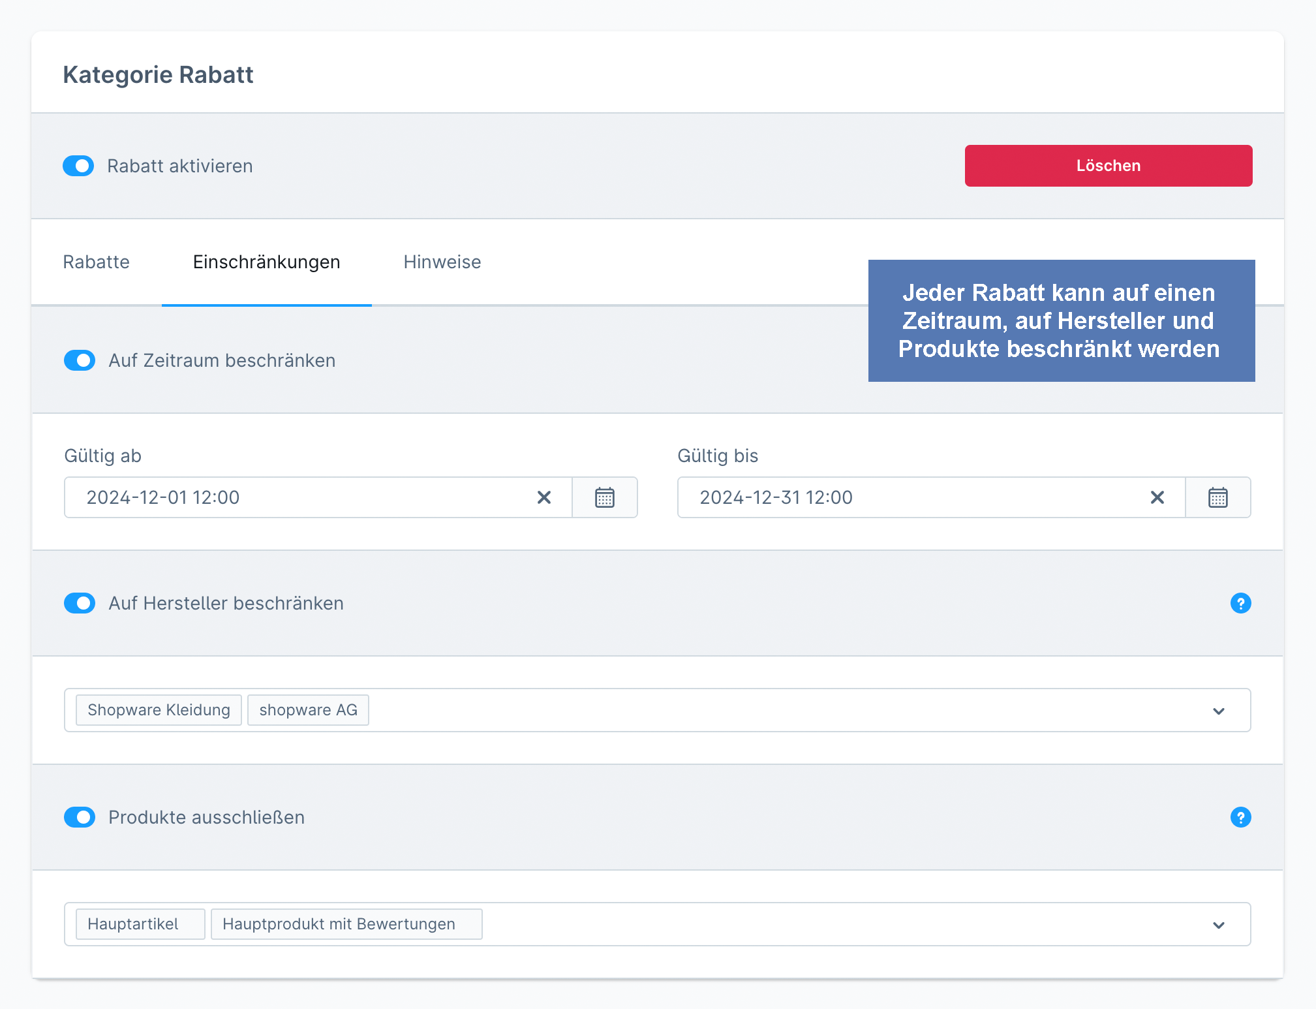Open the Hinweise tab
1316x1009 pixels.
point(442,262)
